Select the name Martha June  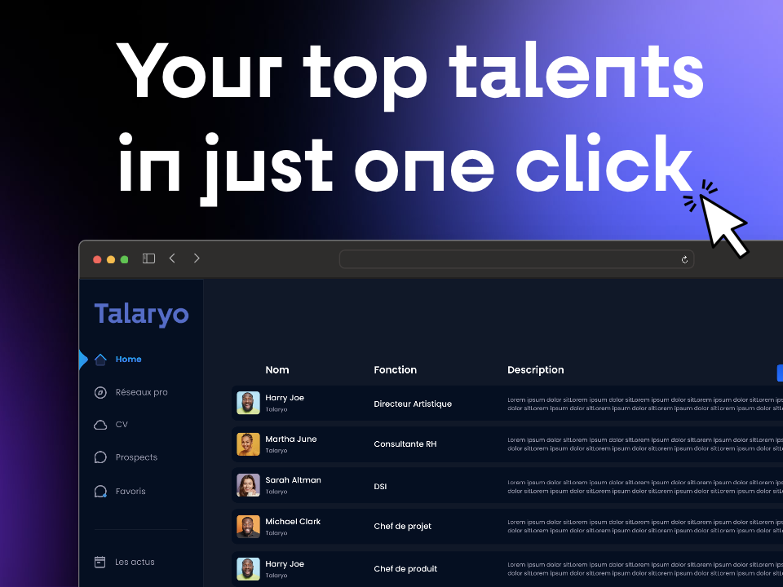click(291, 439)
